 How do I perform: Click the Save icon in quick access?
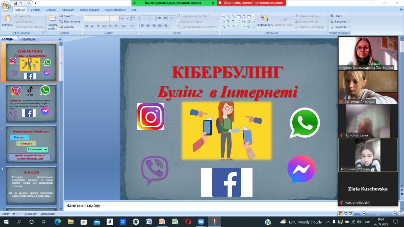[15, 3]
